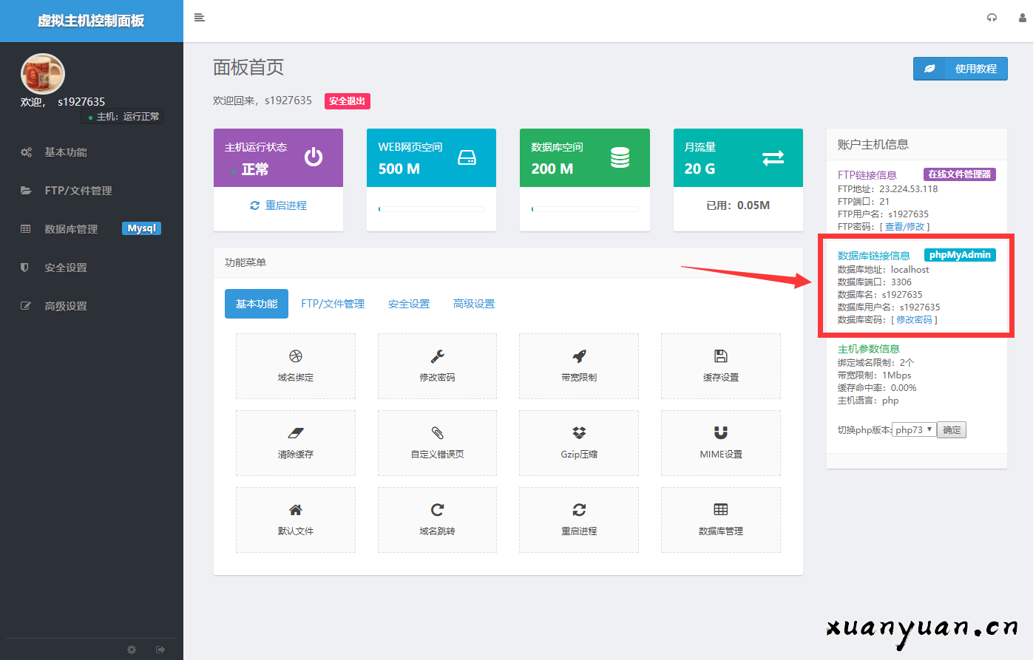Open the 缓存设置 floppy disk tile
The width and height of the screenshot is (1033, 660).
click(x=721, y=366)
